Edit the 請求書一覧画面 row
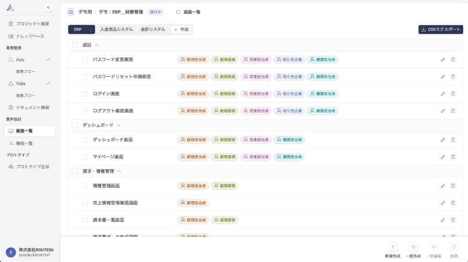This screenshot has height=262, width=468. [x=443, y=220]
